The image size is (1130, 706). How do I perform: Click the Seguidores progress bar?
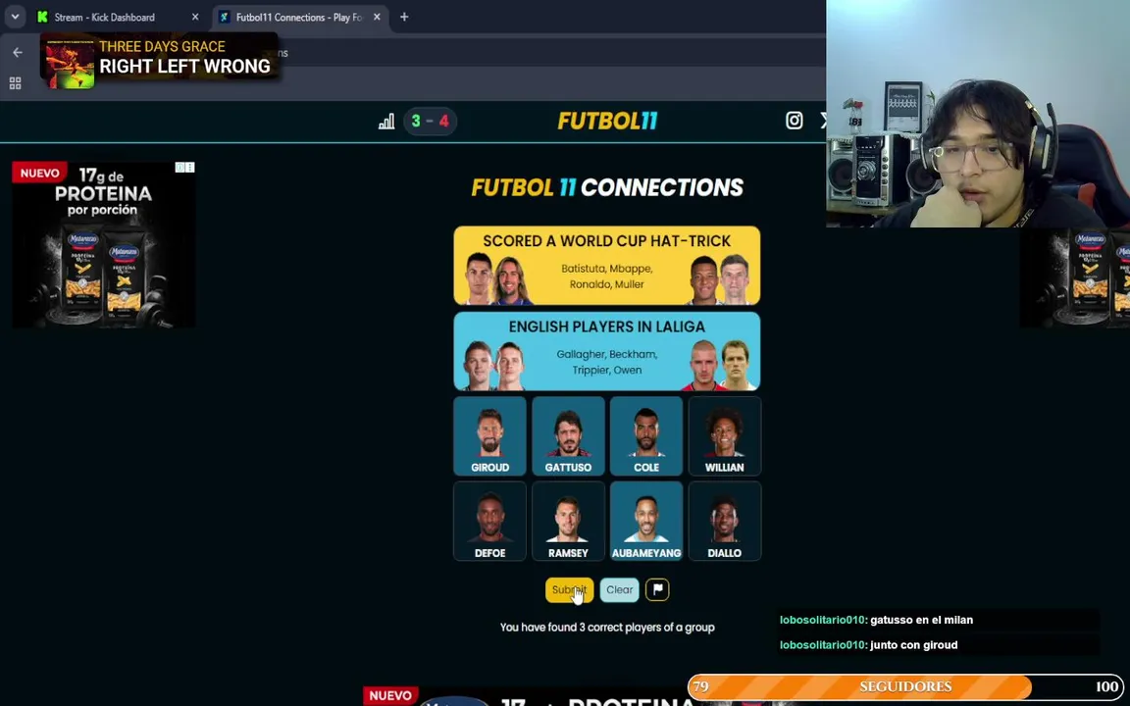coord(905,686)
